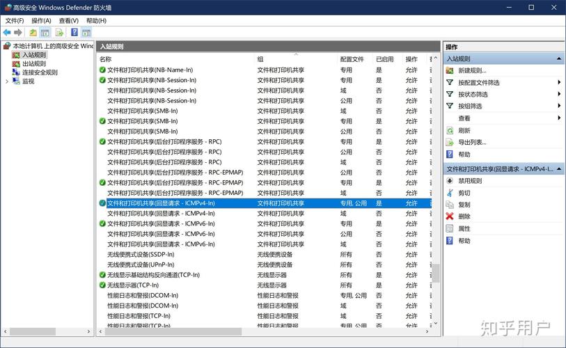Click the rules list scroll-up arrow
This screenshot has height=348, width=566.
coord(436,58)
